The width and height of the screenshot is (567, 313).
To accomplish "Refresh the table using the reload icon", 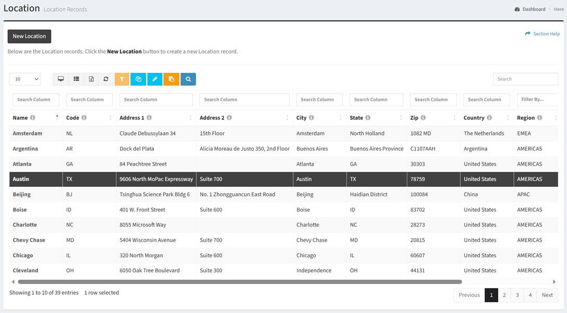I will [x=106, y=79].
